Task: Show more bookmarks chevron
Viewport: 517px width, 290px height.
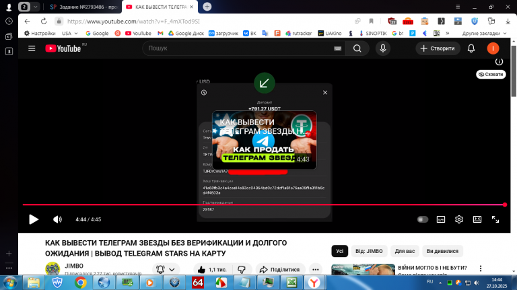Action: [x=448, y=33]
